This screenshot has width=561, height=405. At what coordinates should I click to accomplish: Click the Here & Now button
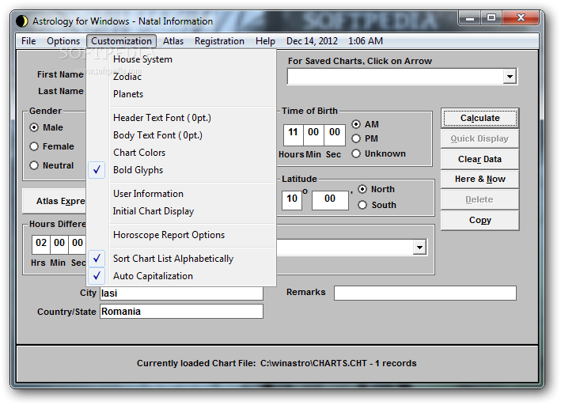point(480,179)
